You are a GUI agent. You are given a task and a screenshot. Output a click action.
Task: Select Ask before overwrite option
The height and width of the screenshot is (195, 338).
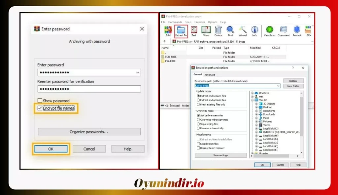click(x=210, y=115)
